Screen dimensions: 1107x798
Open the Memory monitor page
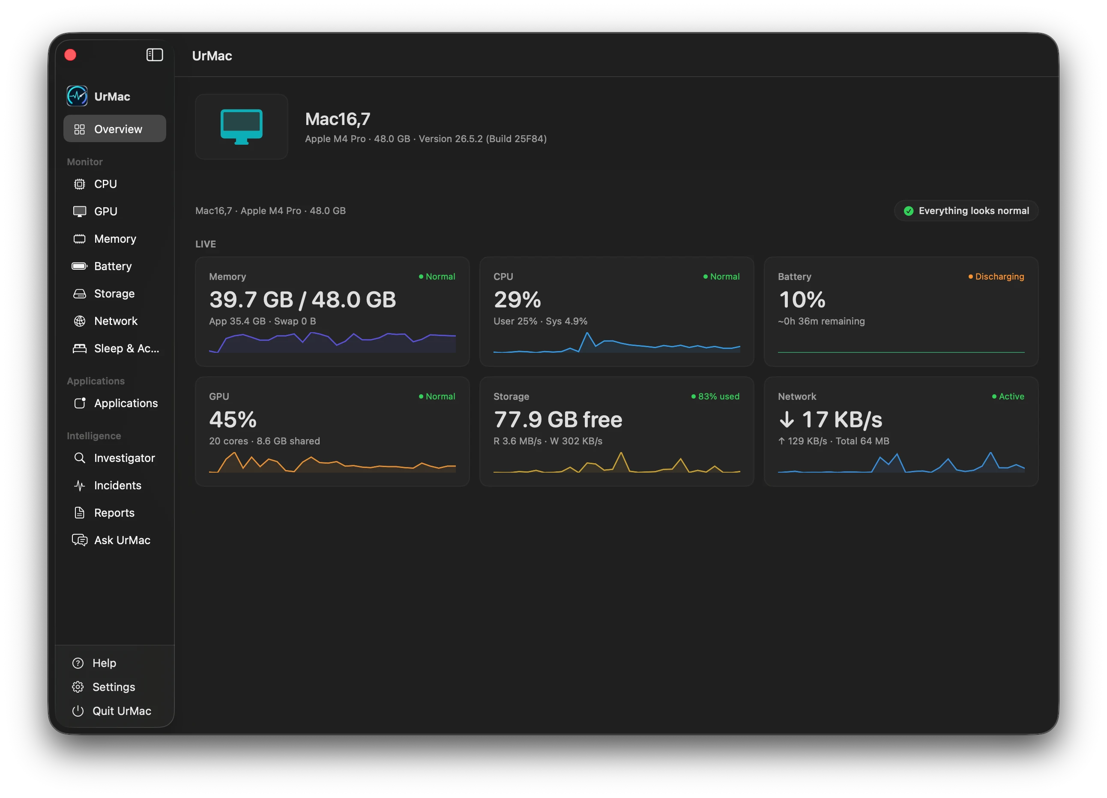point(115,238)
